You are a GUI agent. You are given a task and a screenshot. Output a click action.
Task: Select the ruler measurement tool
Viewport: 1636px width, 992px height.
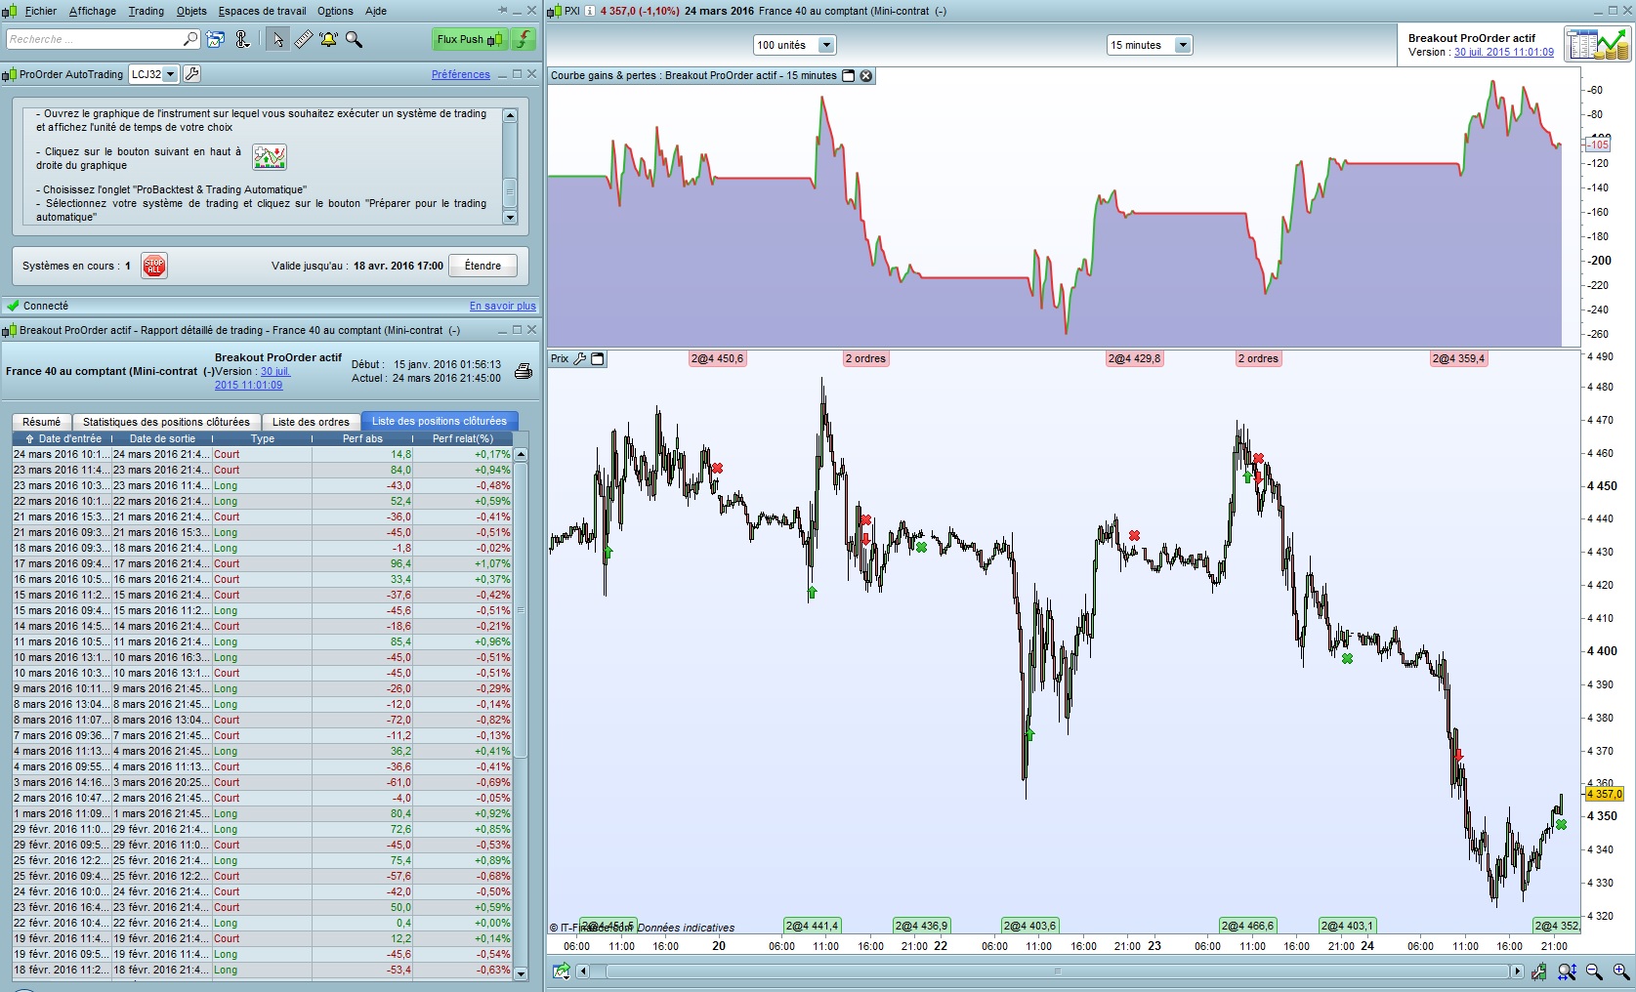coord(304,40)
